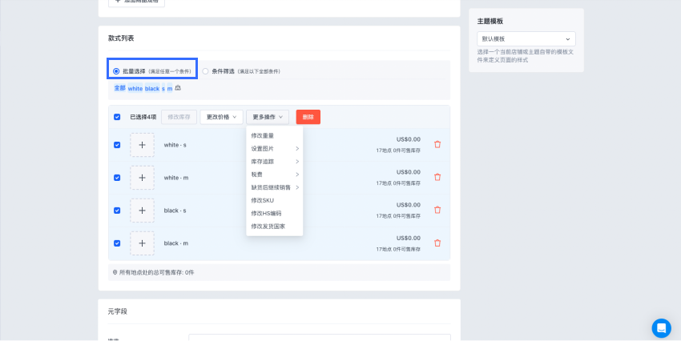Open the 更改价格 dropdown
681x341 pixels.
(221, 117)
